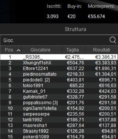Select the serpeeserpe player row
Screen dimensions: 118x139
tap(59, 114)
